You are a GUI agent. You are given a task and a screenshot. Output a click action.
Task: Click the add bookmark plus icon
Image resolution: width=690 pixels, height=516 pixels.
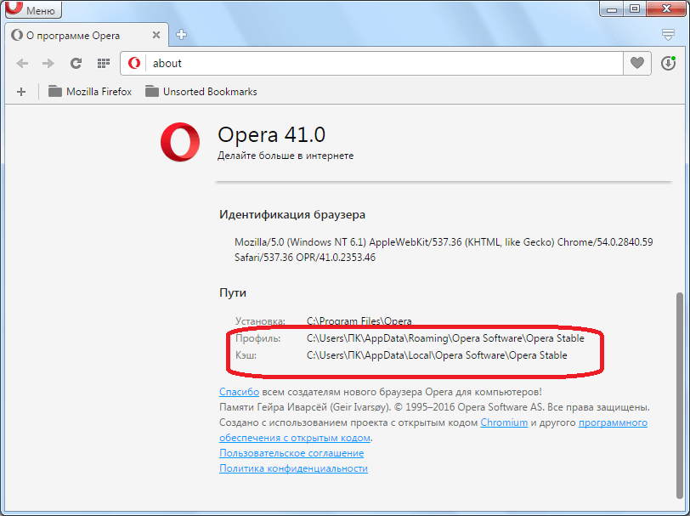click(x=21, y=92)
